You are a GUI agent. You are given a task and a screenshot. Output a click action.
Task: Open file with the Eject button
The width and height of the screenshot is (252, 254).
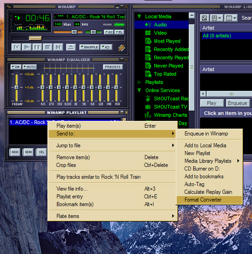coord(71,47)
